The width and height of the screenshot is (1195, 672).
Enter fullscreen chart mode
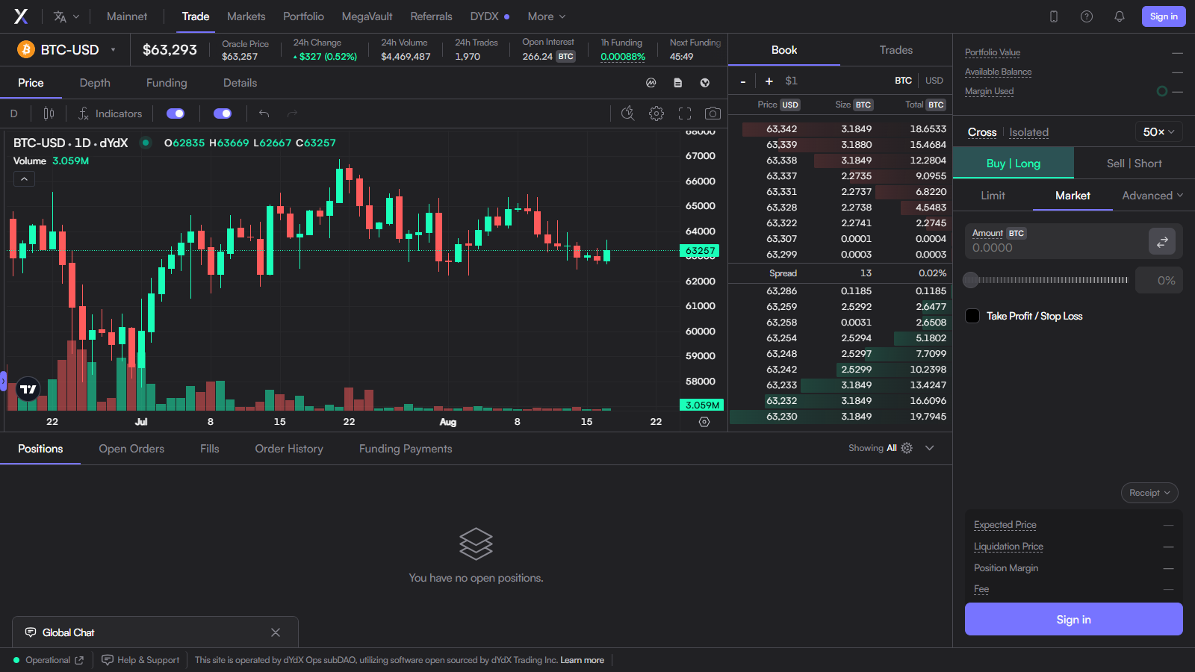[x=685, y=113]
